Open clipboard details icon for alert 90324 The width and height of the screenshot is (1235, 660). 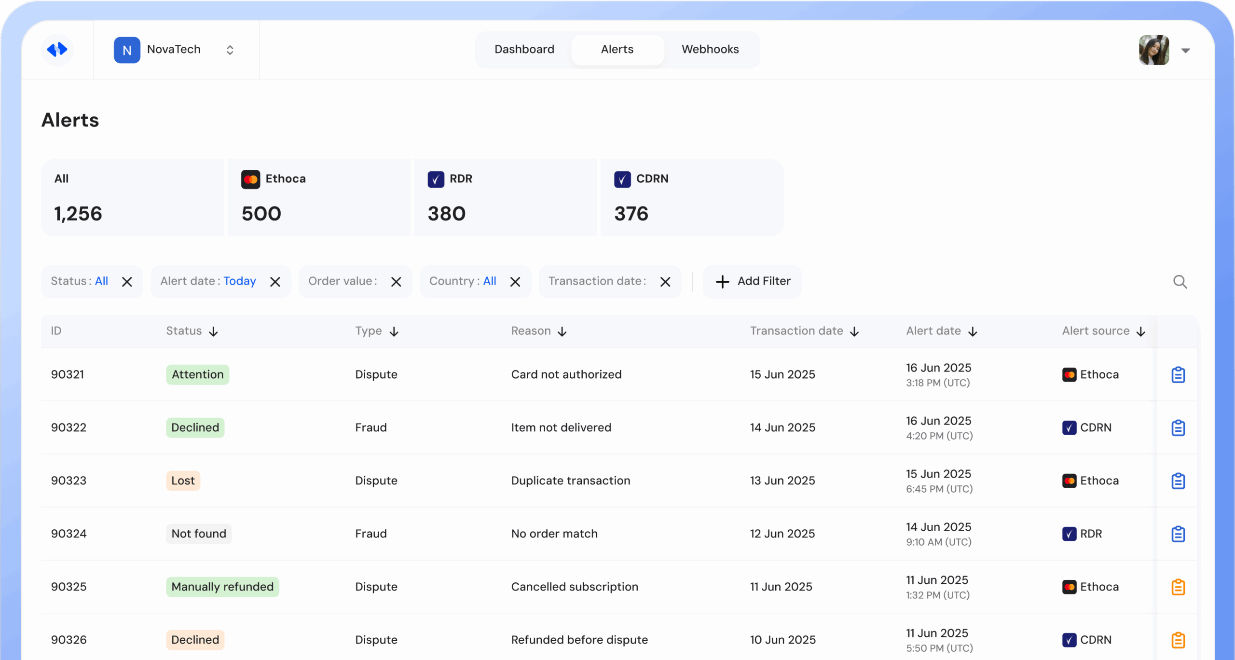[x=1179, y=534]
